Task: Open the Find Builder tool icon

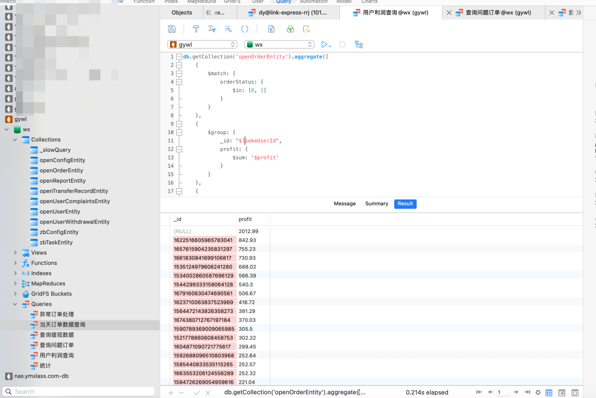Action: [x=196, y=29]
